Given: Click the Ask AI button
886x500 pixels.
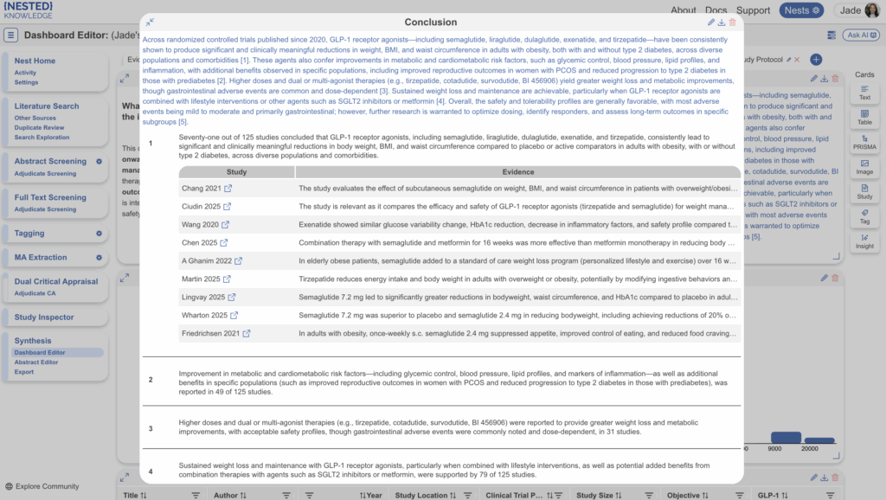Looking at the screenshot, I should click(857, 35).
